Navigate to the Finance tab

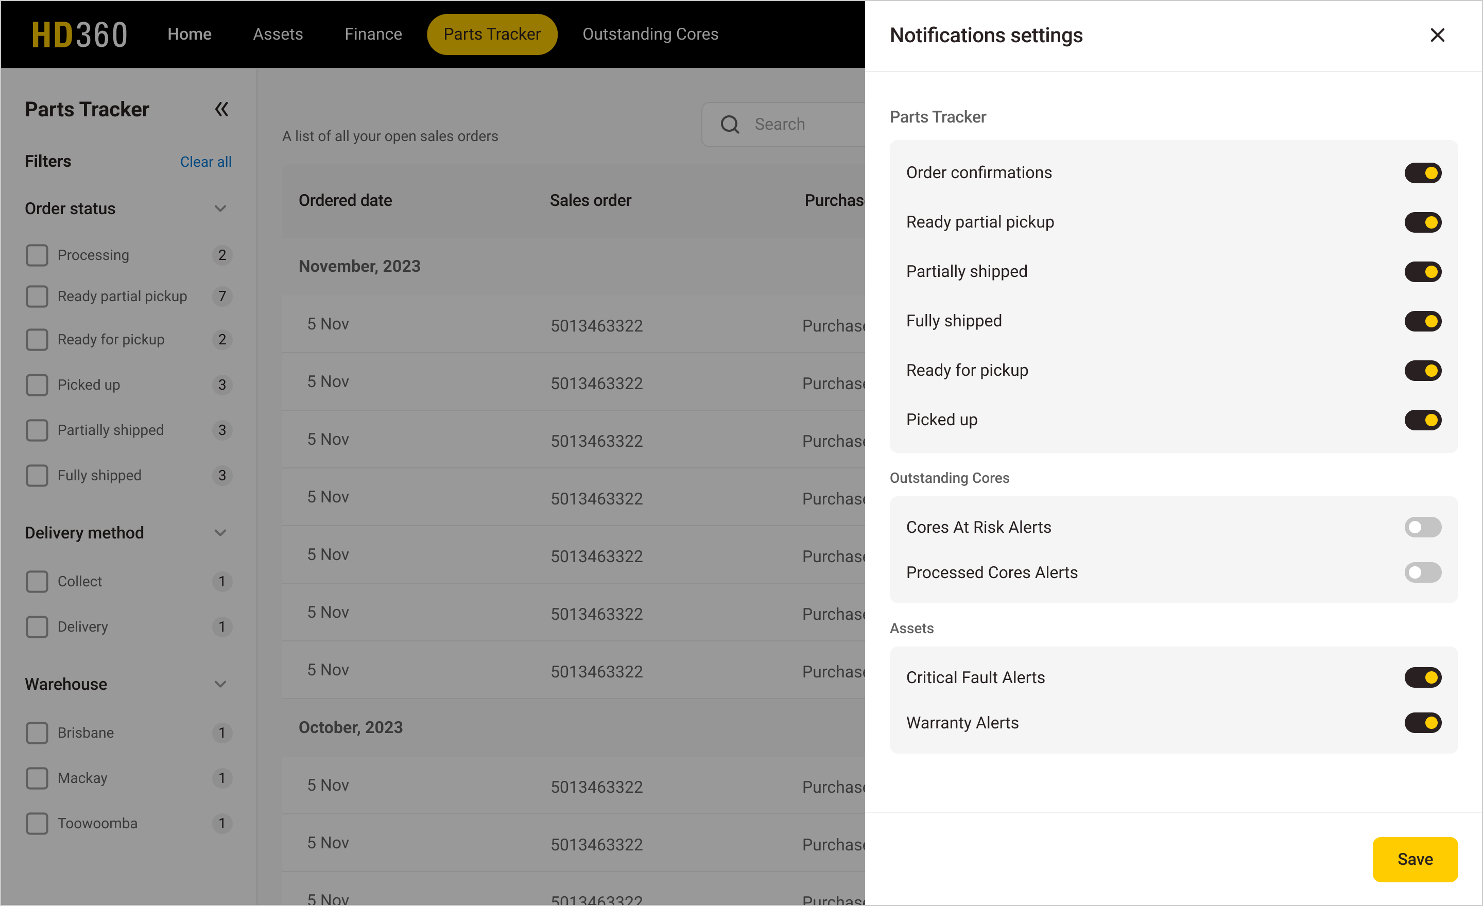373,33
